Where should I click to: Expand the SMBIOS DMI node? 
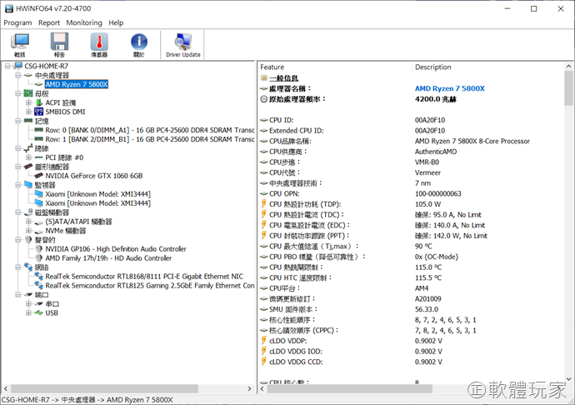(29, 112)
